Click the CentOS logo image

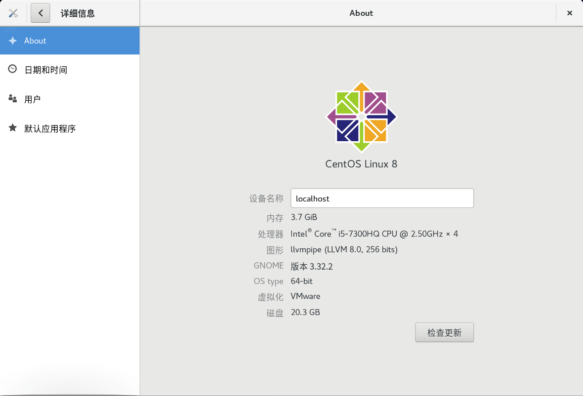[361, 117]
